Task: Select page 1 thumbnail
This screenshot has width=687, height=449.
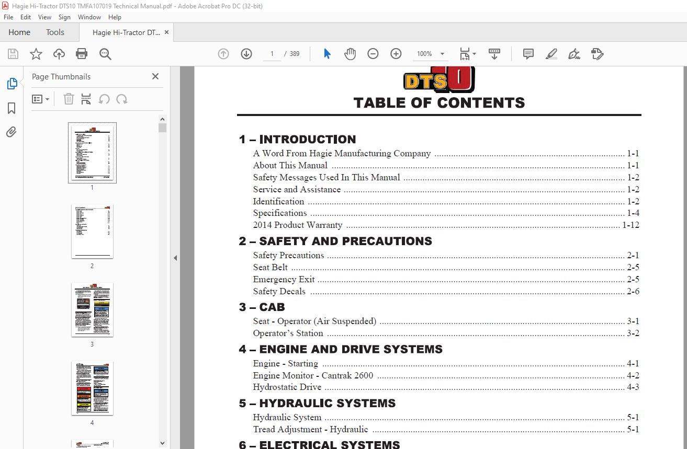Action: [92, 153]
